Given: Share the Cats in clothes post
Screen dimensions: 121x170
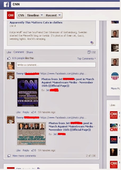Looking at the screenshot, I should [29, 52].
